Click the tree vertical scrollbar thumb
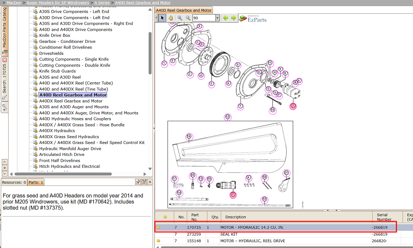Image resolution: width=413 pixels, height=248 pixels. [150, 53]
